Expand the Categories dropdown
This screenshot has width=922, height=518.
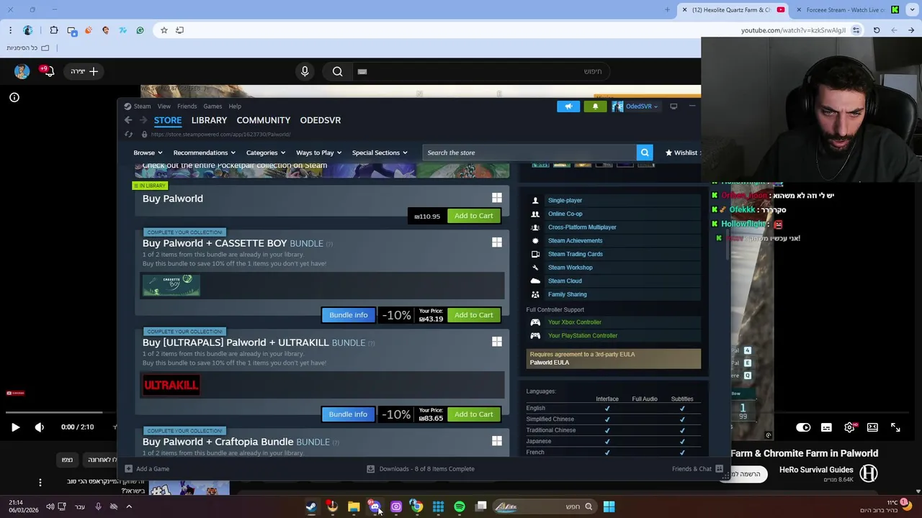(x=266, y=153)
